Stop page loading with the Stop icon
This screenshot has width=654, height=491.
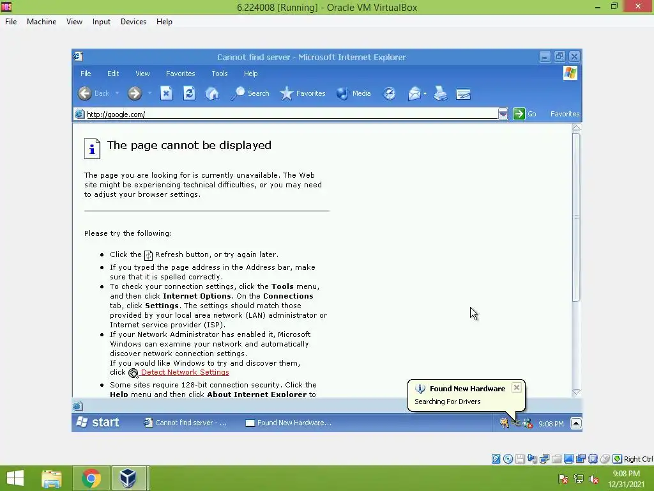coord(166,93)
